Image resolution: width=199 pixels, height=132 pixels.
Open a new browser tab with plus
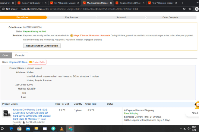click(183, 3)
